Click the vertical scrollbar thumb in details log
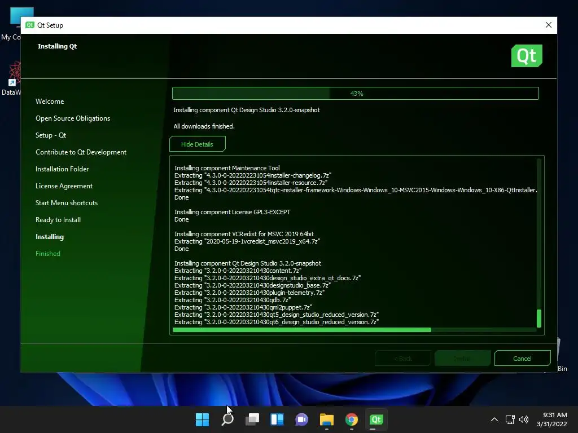This screenshot has width=578, height=433. click(x=539, y=319)
